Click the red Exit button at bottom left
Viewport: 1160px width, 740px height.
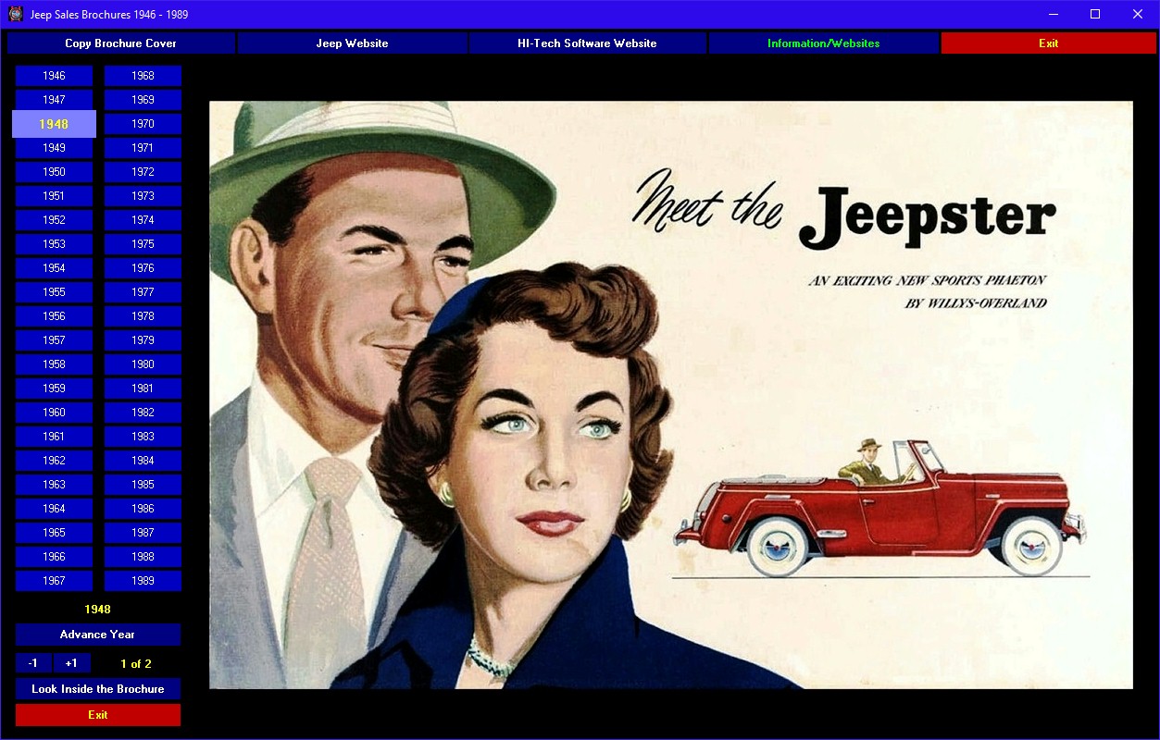pos(97,715)
